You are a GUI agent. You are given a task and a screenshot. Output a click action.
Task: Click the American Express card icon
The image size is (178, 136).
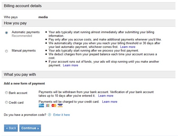(41, 106)
